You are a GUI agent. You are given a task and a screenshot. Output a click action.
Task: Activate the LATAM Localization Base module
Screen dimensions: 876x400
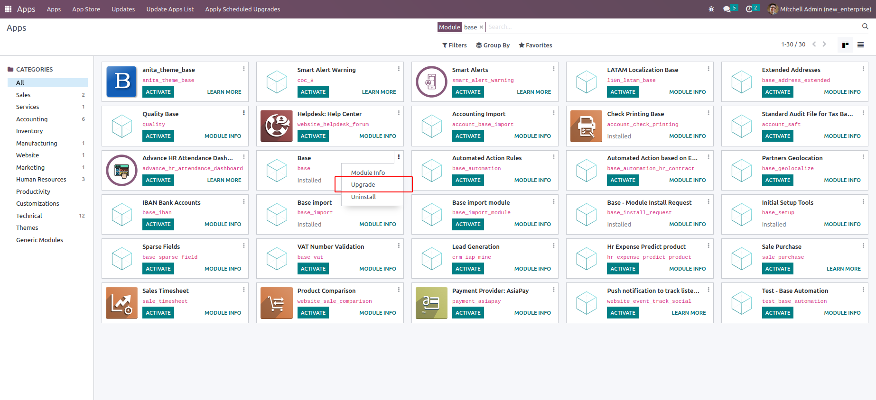click(623, 92)
